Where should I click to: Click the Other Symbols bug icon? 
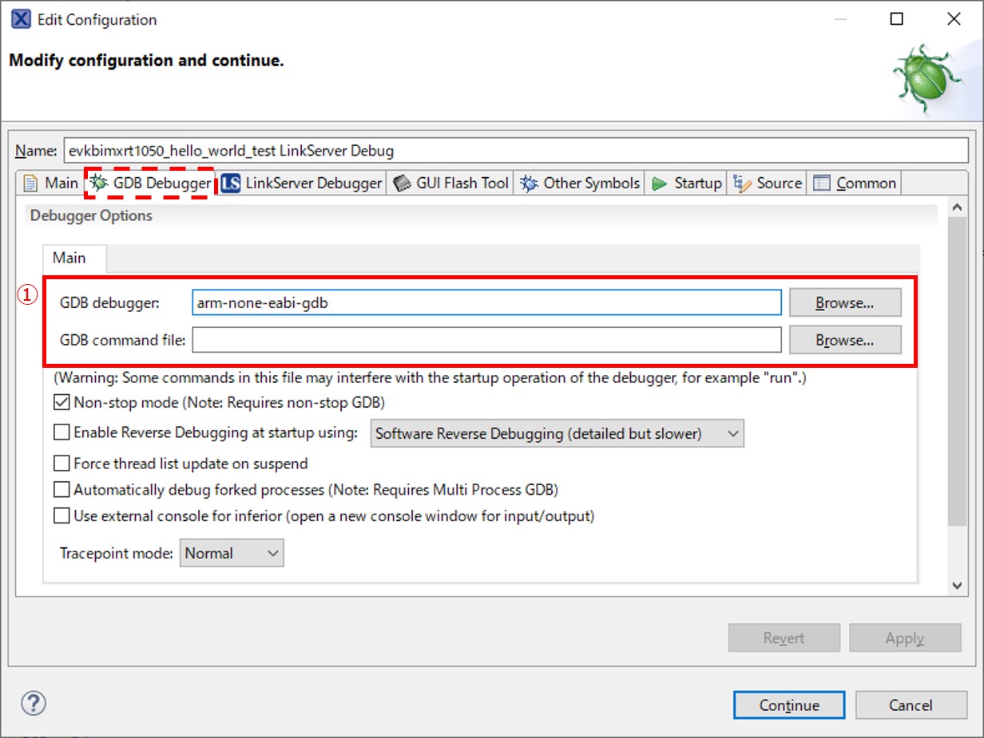pos(529,184)
